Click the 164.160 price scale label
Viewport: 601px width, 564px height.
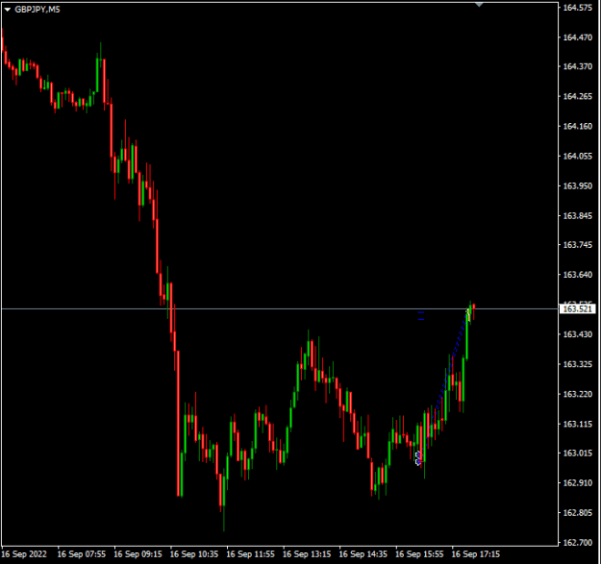click(x=577, y=127)
